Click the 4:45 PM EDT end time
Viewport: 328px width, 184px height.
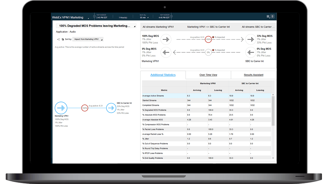point(164,17)
